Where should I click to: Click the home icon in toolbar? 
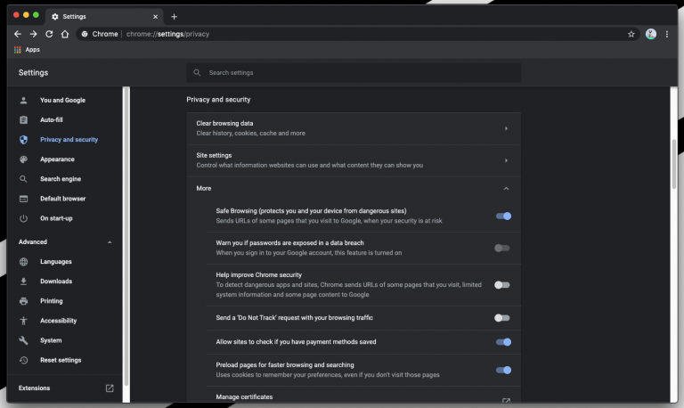(x=65, y=34)
